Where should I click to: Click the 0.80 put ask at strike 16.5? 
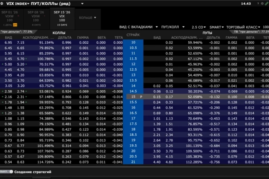(x=169, y=113)
